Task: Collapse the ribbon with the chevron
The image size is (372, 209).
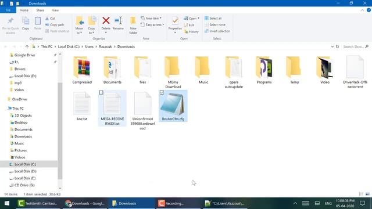Action: (362, 10)
